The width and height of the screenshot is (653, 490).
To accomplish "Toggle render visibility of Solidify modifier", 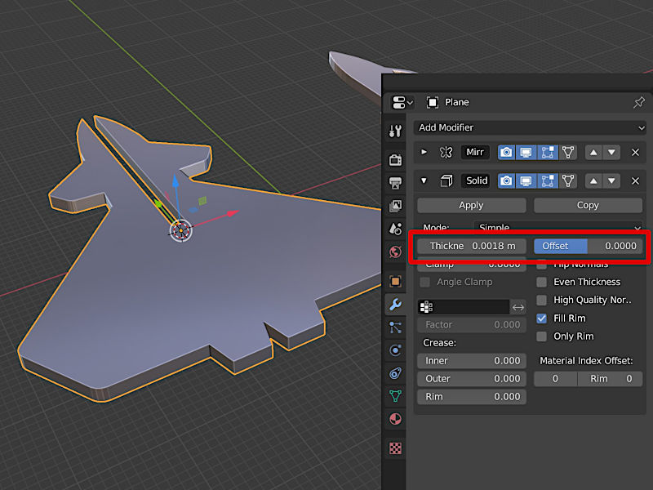I will tap(506, 180).
